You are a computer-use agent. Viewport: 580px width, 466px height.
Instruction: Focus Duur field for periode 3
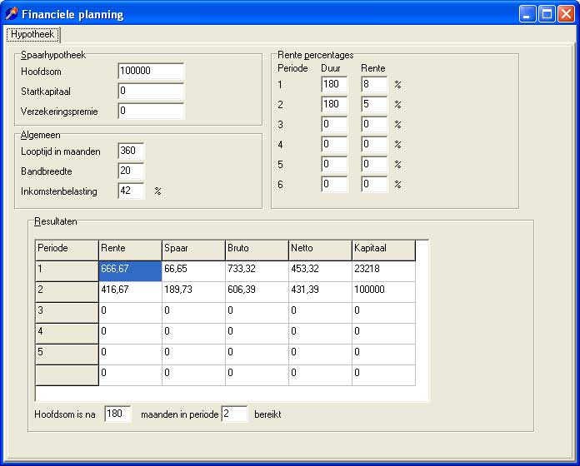[x=334, y=124]
